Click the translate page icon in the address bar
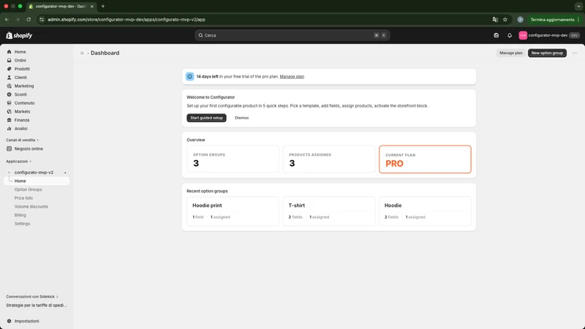 [495, 20]
